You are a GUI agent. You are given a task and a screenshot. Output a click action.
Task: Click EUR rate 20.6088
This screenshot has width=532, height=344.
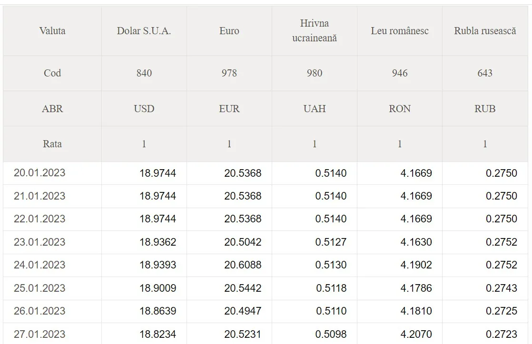pyautogui.click(x=243, y=265)
